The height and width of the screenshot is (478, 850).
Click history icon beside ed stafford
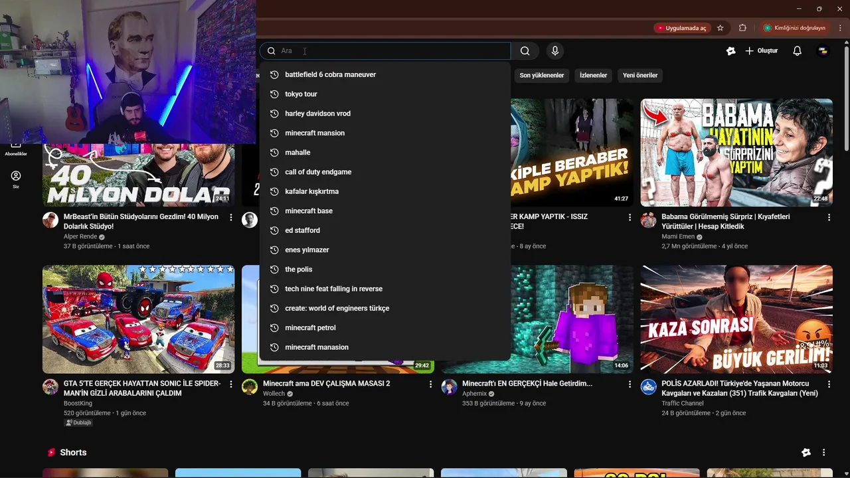point(274,230)
